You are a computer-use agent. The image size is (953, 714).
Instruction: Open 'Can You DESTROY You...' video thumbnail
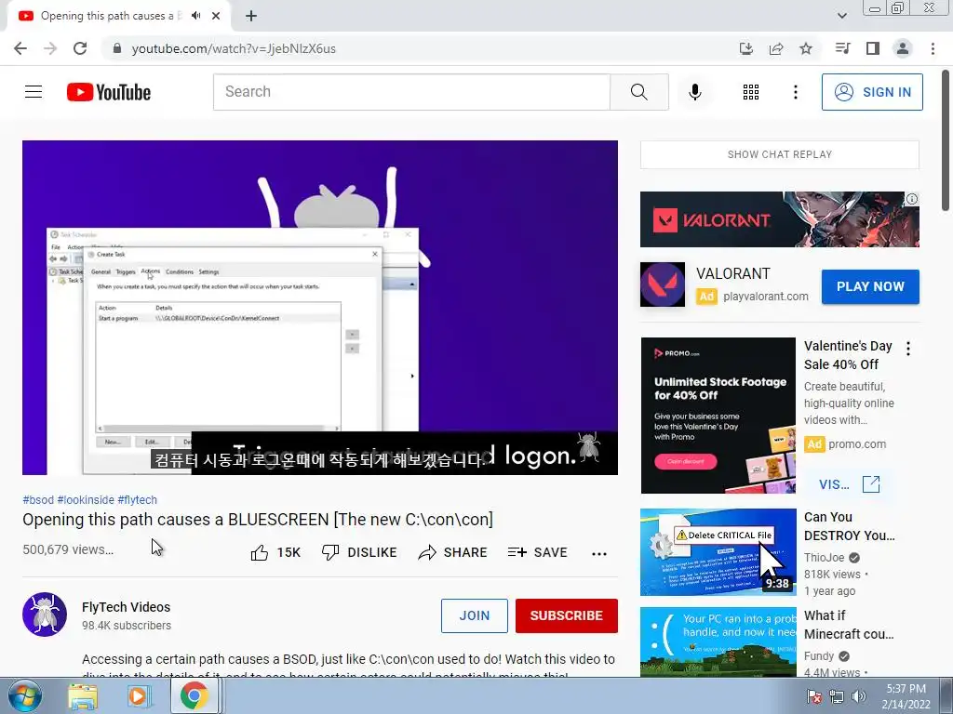click(718, 552)
